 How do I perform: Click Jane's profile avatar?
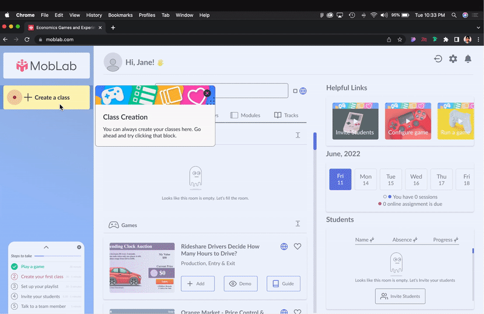click(113, 62)
